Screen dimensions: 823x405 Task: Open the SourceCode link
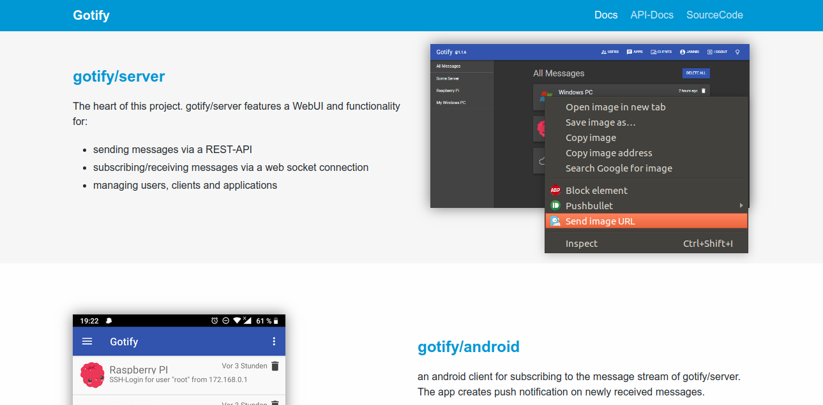(x=714, y=15)
